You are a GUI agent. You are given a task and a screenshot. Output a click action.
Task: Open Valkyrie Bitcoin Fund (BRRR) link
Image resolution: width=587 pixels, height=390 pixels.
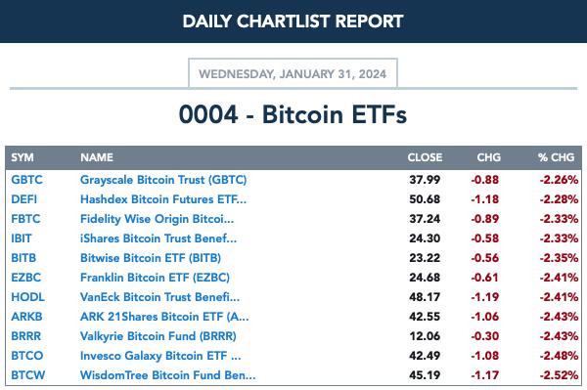tap(158, 336)
